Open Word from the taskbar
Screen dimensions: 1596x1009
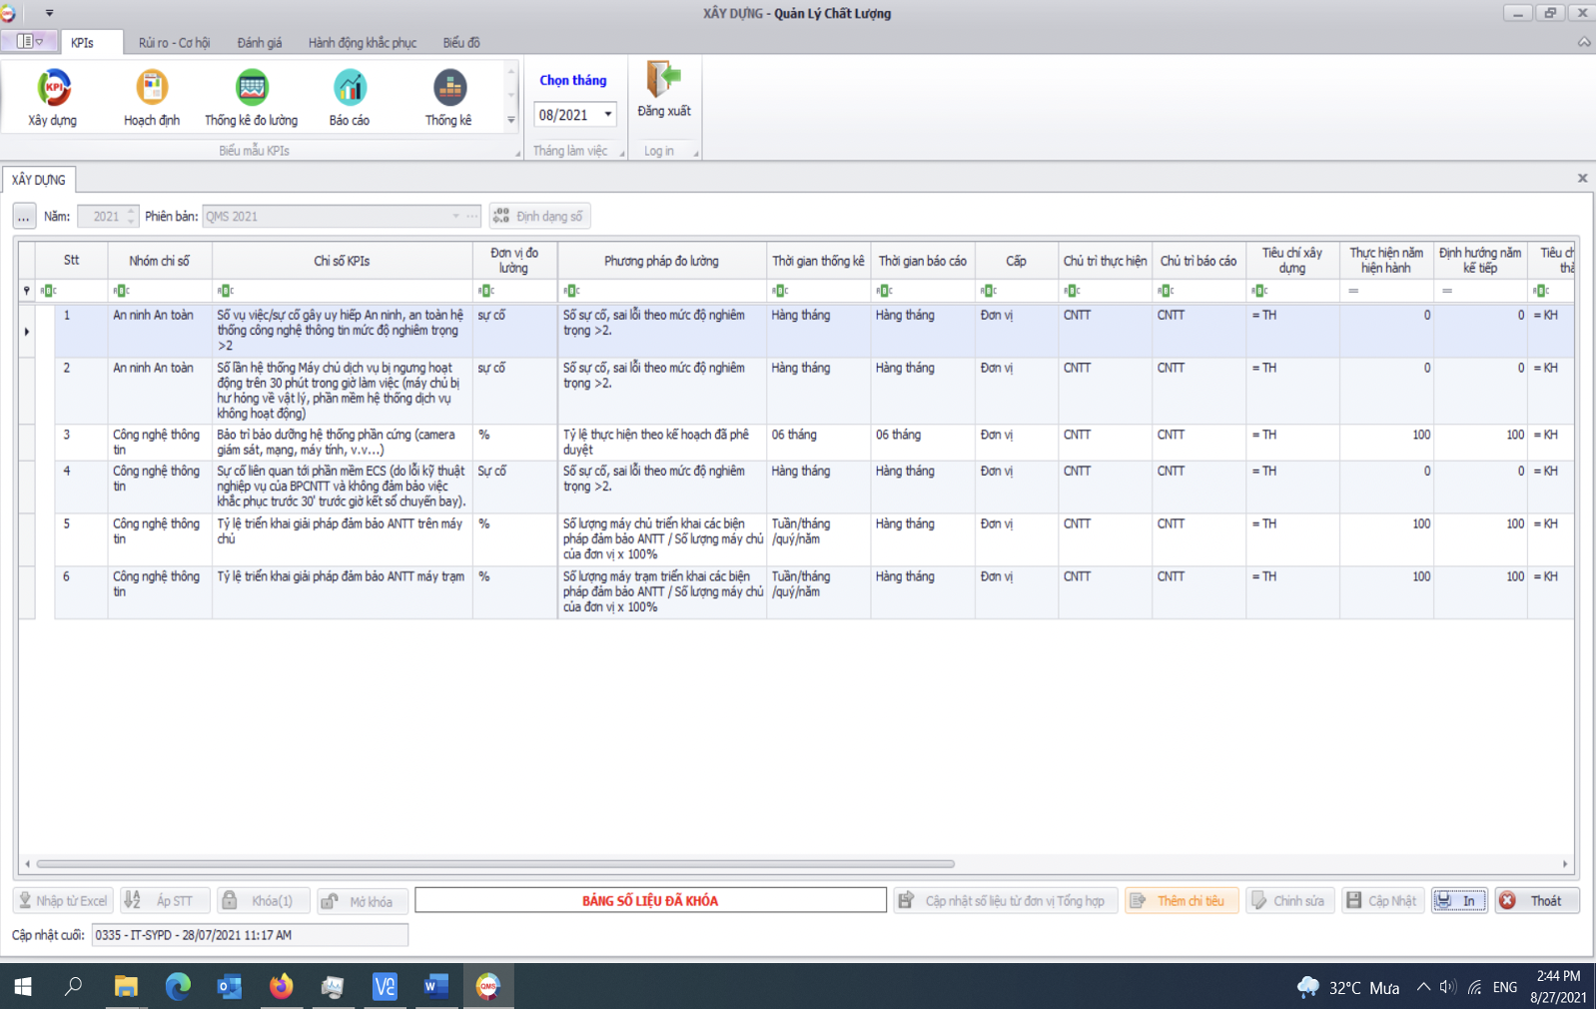[x=435, y=987]
